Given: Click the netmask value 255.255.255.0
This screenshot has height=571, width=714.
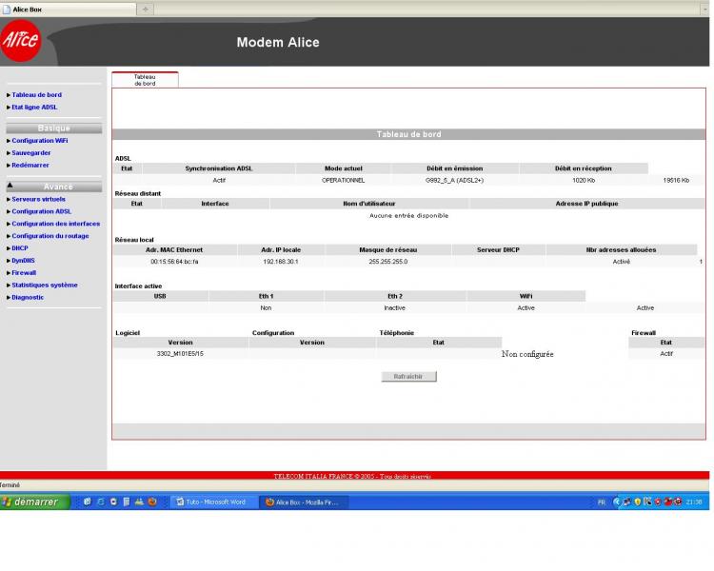Looking at the screenshot, I should pyautogui.click(x=388, y=262).
